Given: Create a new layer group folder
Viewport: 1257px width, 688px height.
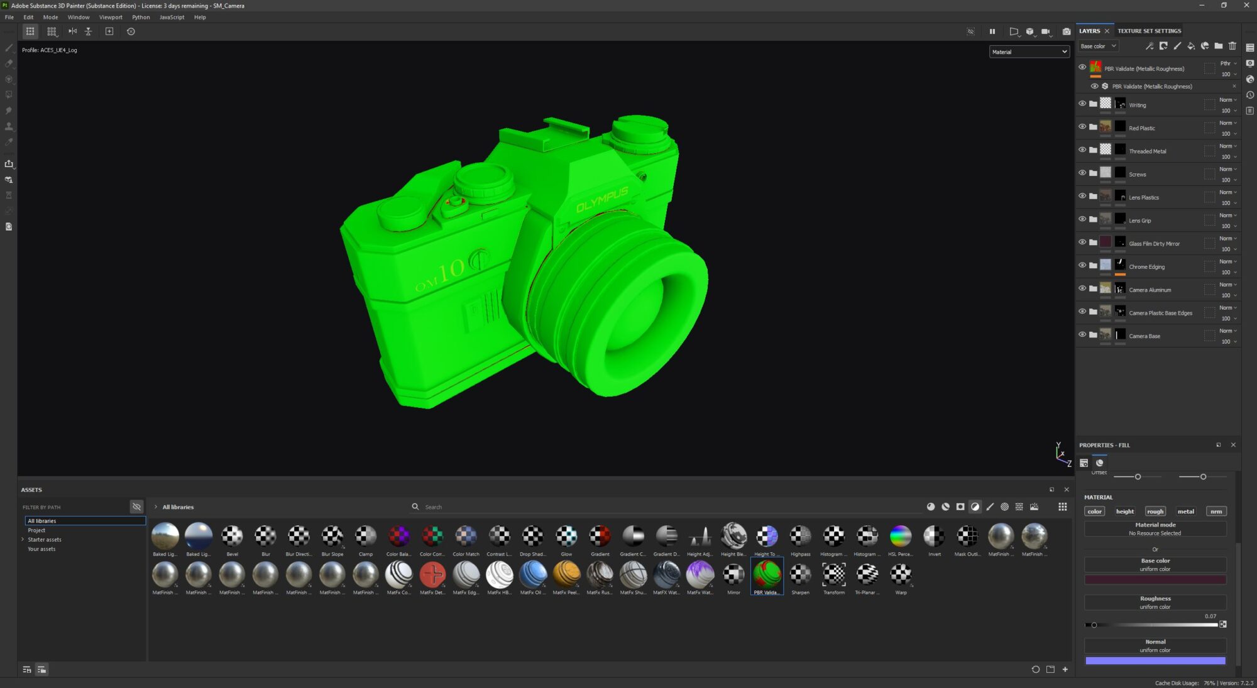Looking at the screenshot, I should (1219, 46).
